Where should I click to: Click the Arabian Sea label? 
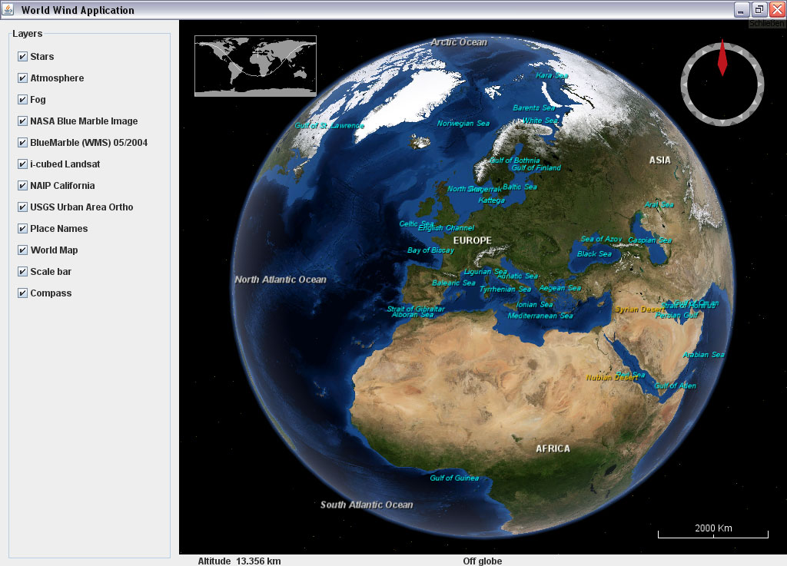(704, 355)
